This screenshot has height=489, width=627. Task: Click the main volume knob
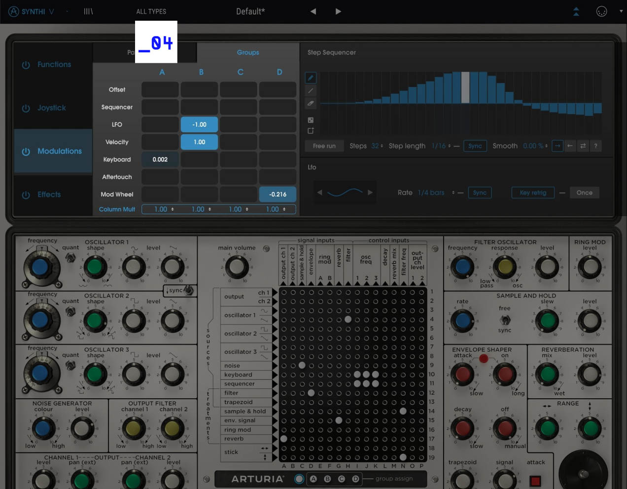[237, 266]
